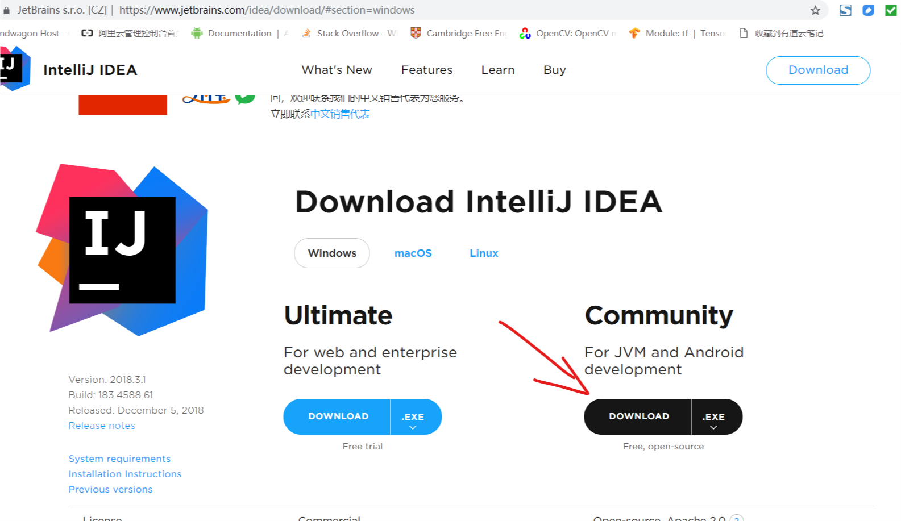The image size is (901, 521).
Task: Click the Free trial caption
Action: point(363,447)
